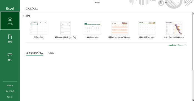Minimize the Excel window
194x101 pixels.
click(x=178, y=2)
